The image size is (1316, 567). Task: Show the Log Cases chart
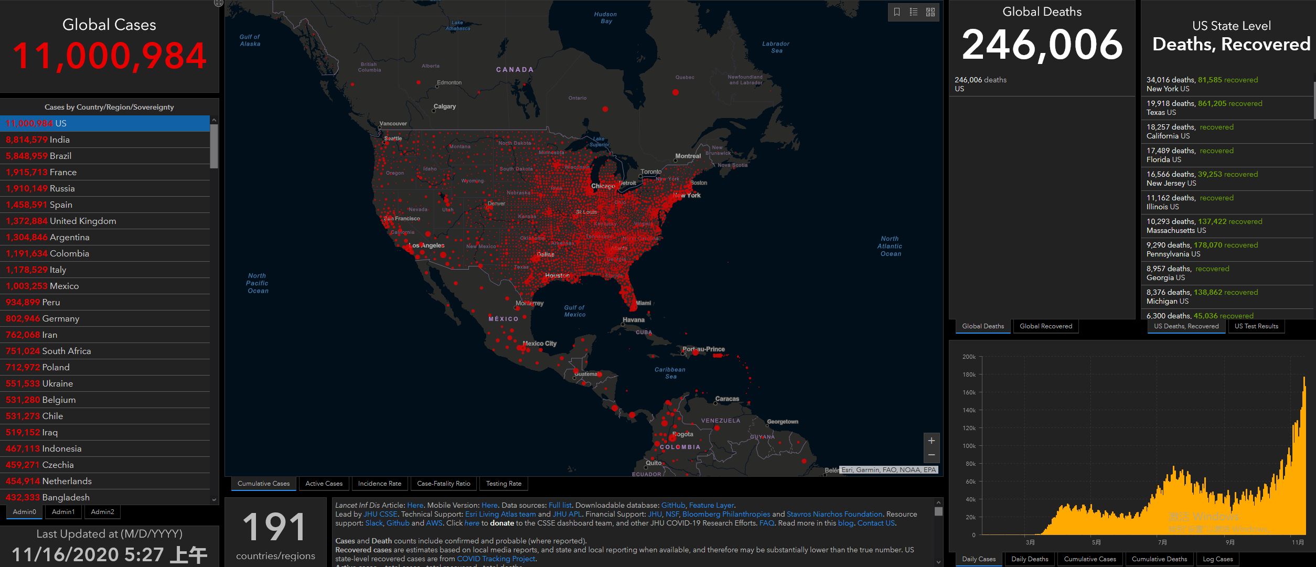tap(1217, 559)
